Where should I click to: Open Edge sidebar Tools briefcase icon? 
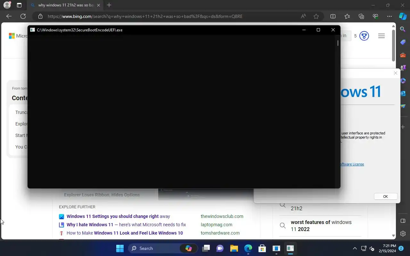pyautogui.click(x=403, y=55)
